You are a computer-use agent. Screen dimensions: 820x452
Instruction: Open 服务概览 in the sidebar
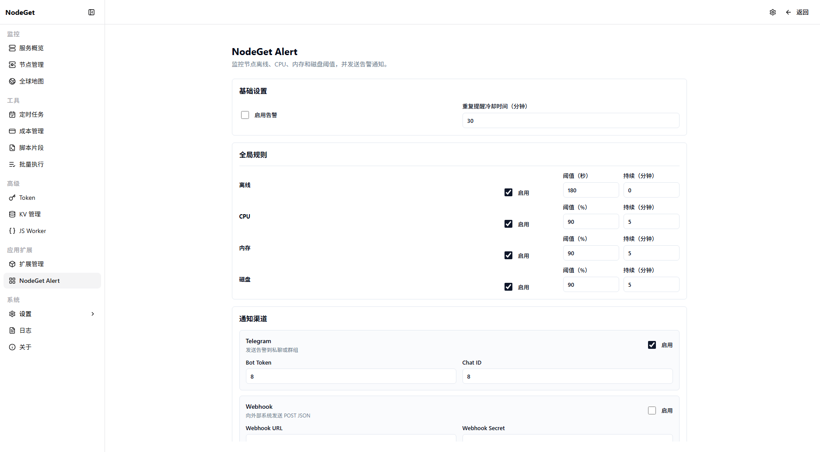[52, 48]
